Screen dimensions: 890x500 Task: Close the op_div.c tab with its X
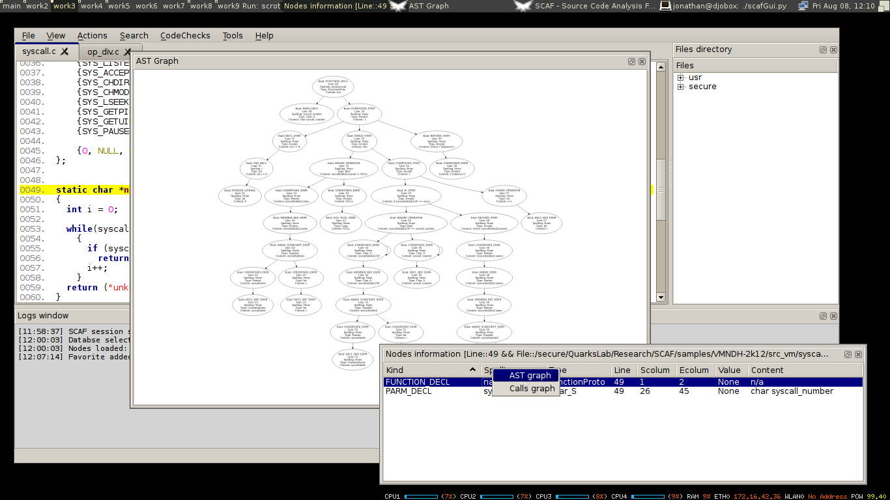(128, 51)
